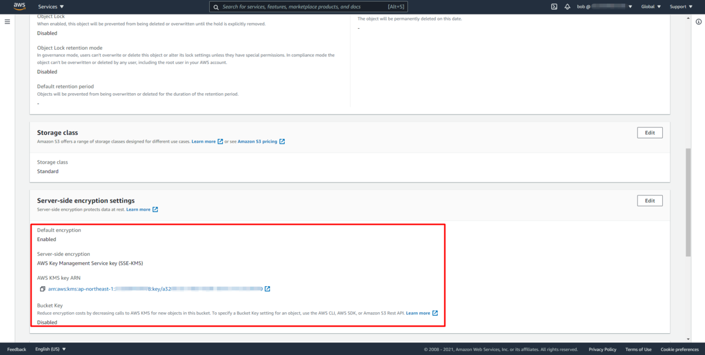Focus the services search field
The image size is (705, 355).
308,6
